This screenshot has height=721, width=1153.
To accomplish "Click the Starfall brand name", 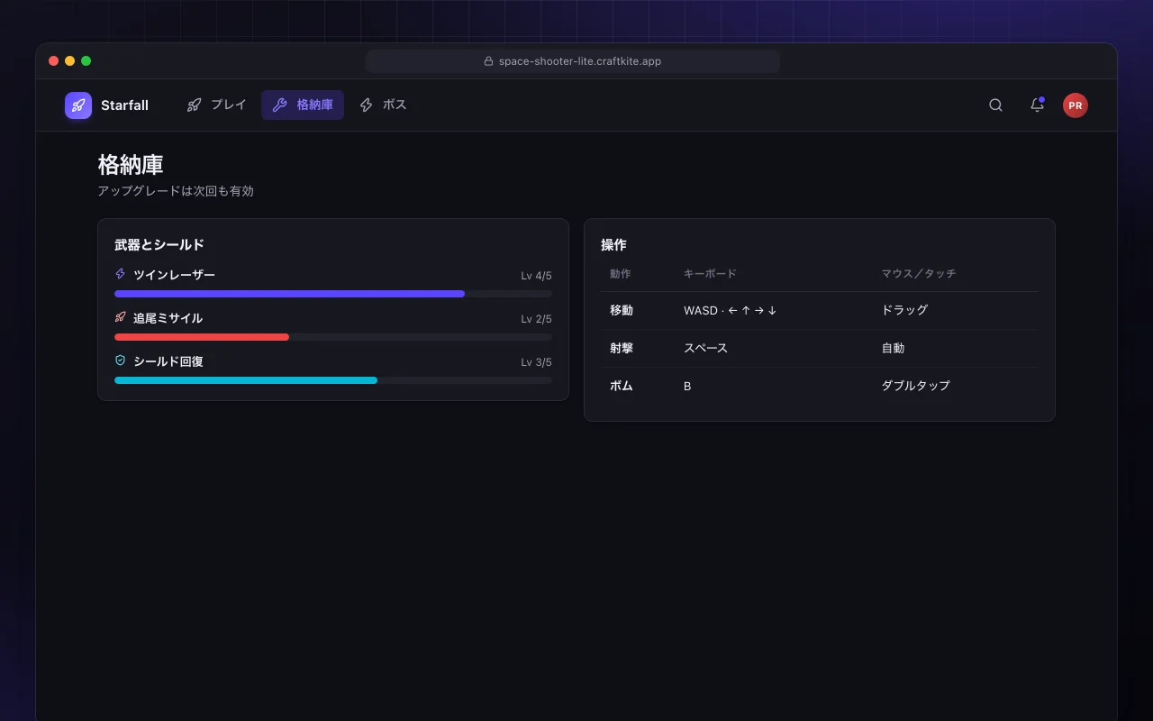I will (x=124, y=105).
